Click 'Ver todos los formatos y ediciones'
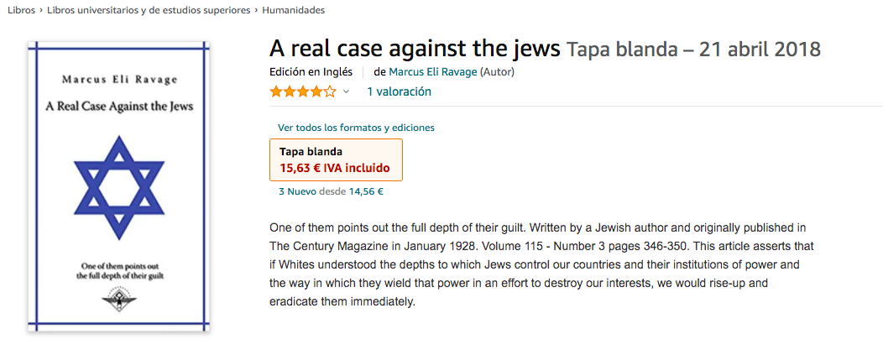This screenshot has height=350, width=883. (356, 128)
